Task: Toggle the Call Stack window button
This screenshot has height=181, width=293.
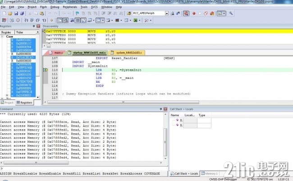Action: pyautogui.click(x=83, y=20)
